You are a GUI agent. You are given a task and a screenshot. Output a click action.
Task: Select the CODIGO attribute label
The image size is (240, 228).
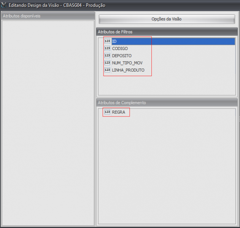[120, 49]
